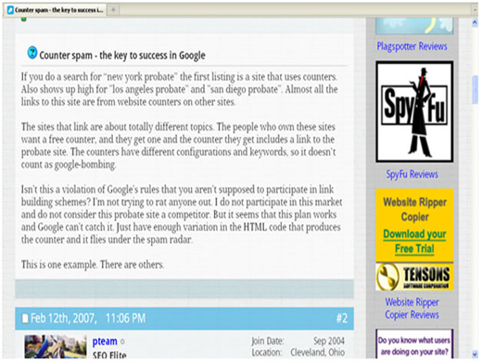Click the post document icon beside Feb 12th date
Image resolution: width=482 pixels, height=363 pixels.
(25, 319)
